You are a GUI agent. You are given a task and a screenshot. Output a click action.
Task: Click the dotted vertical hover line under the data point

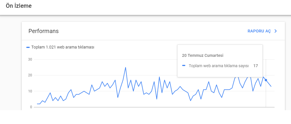click(266, 94)
